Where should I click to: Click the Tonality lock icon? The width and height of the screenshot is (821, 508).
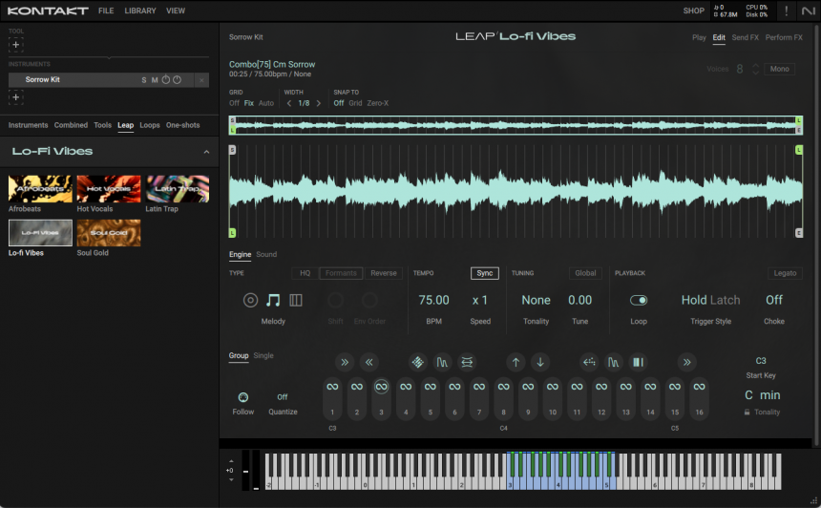click(747, 413)
